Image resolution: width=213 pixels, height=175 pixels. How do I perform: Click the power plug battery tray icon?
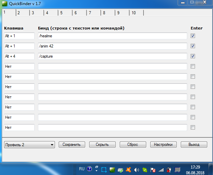pos(169,169)
